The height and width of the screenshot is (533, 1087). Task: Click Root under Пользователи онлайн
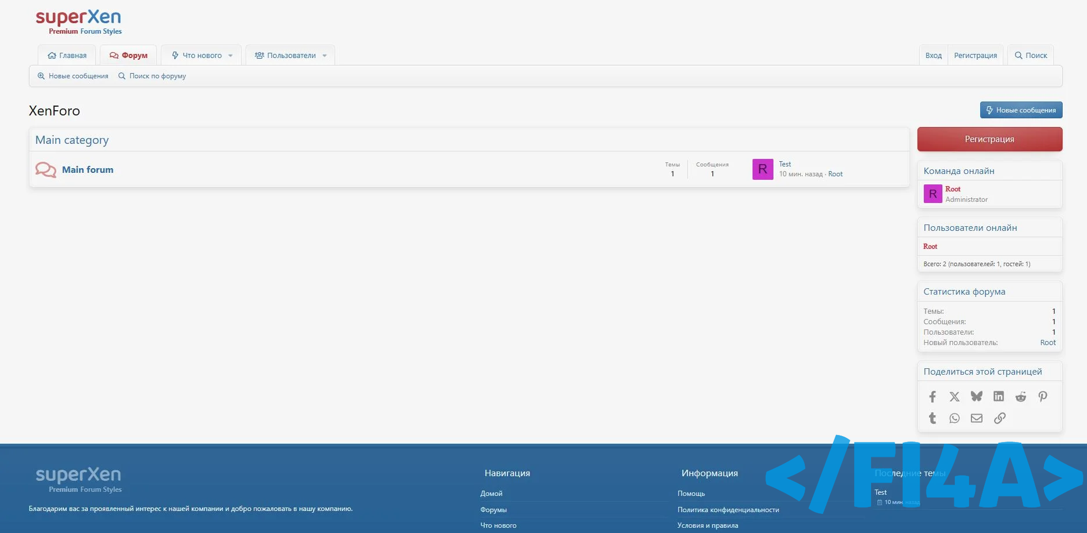pos(930,246)
